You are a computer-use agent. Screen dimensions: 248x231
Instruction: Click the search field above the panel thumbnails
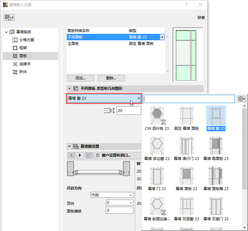189,98
